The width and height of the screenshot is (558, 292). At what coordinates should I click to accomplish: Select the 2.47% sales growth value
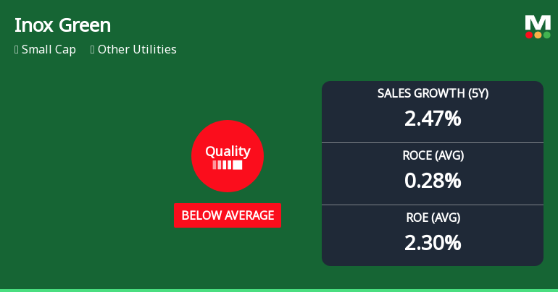433,119
